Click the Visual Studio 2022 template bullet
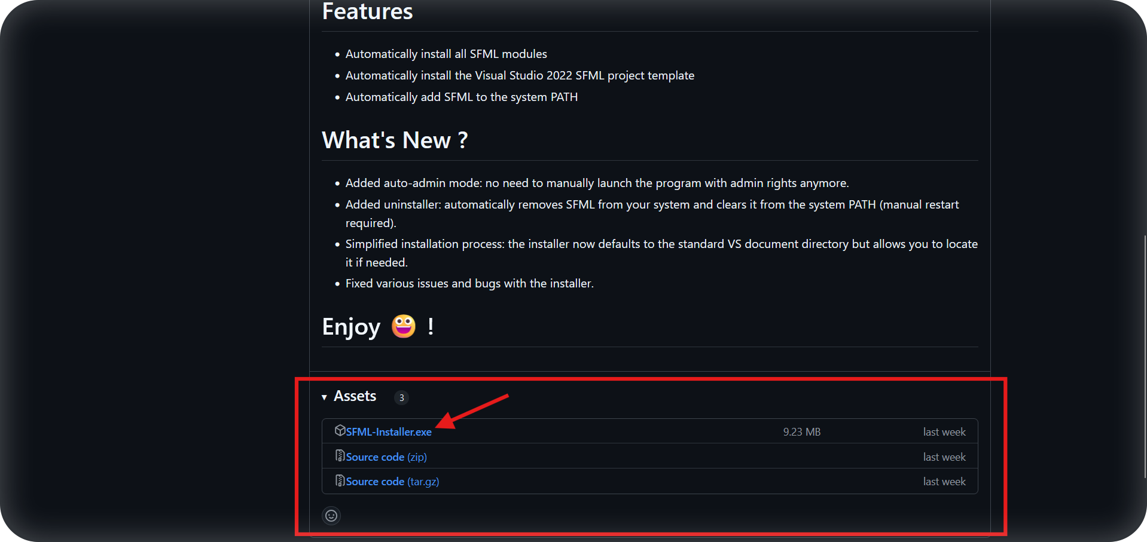Screen dimensions: 1147x542 pyautogui.click(x=520, y=75)
